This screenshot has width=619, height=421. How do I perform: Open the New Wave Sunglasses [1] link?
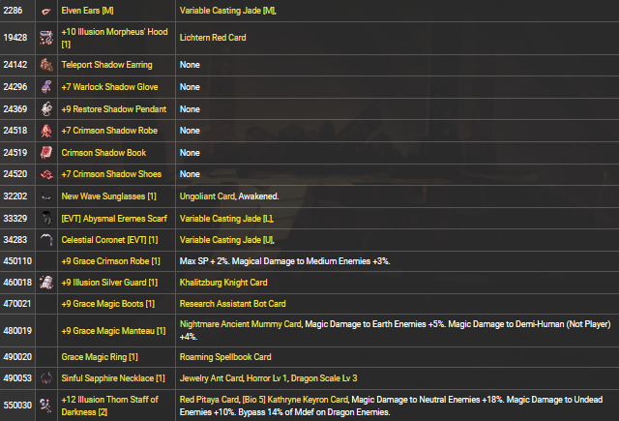[x=108, y=196]
